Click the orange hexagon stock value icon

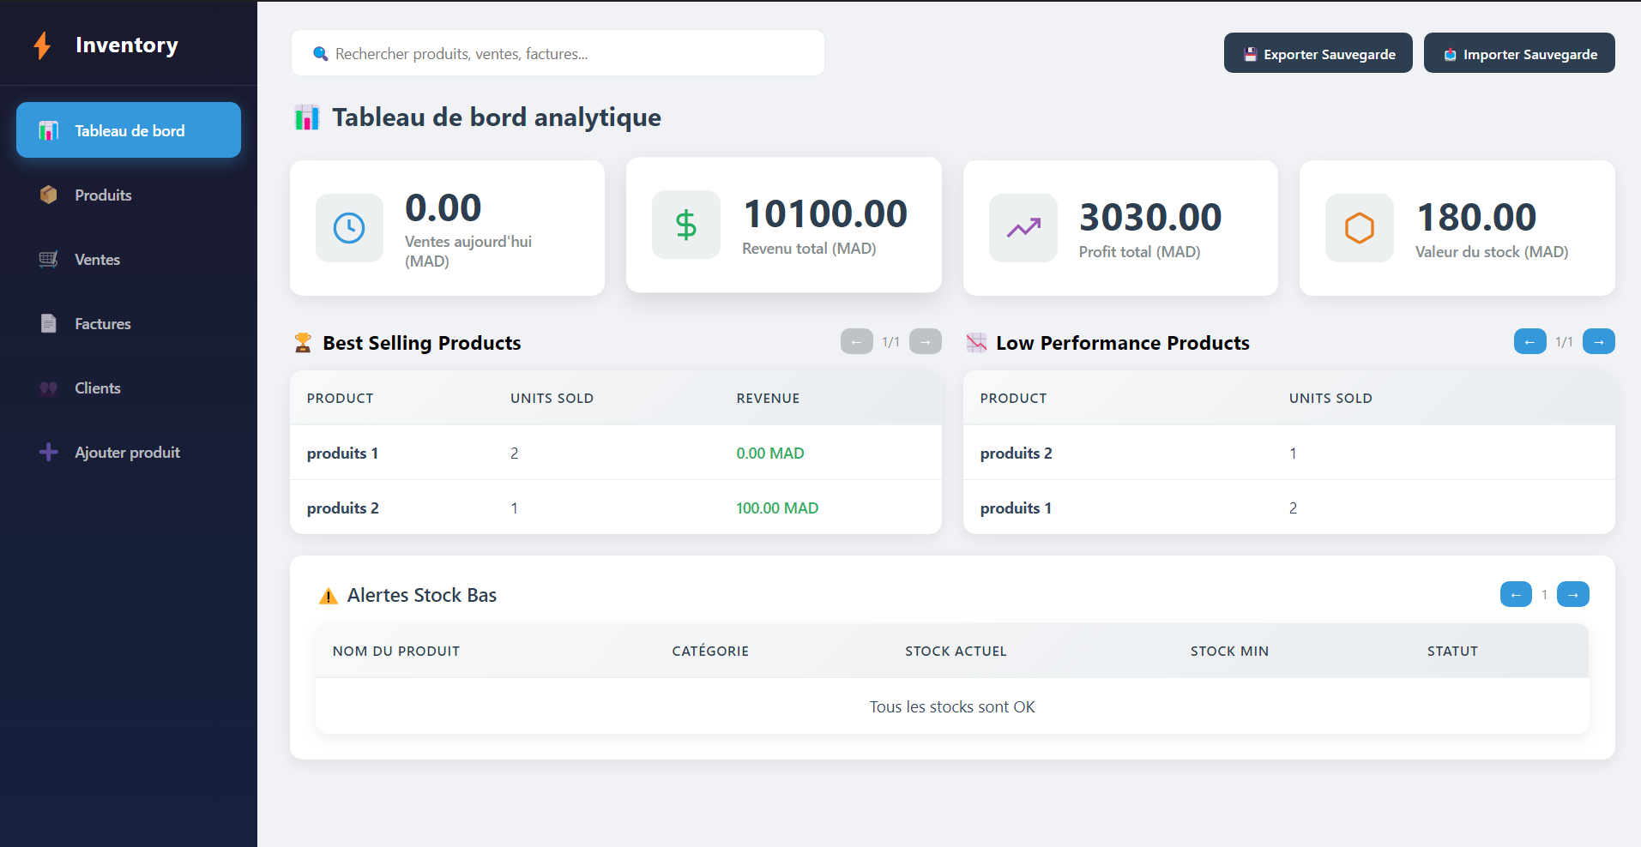1359,228
